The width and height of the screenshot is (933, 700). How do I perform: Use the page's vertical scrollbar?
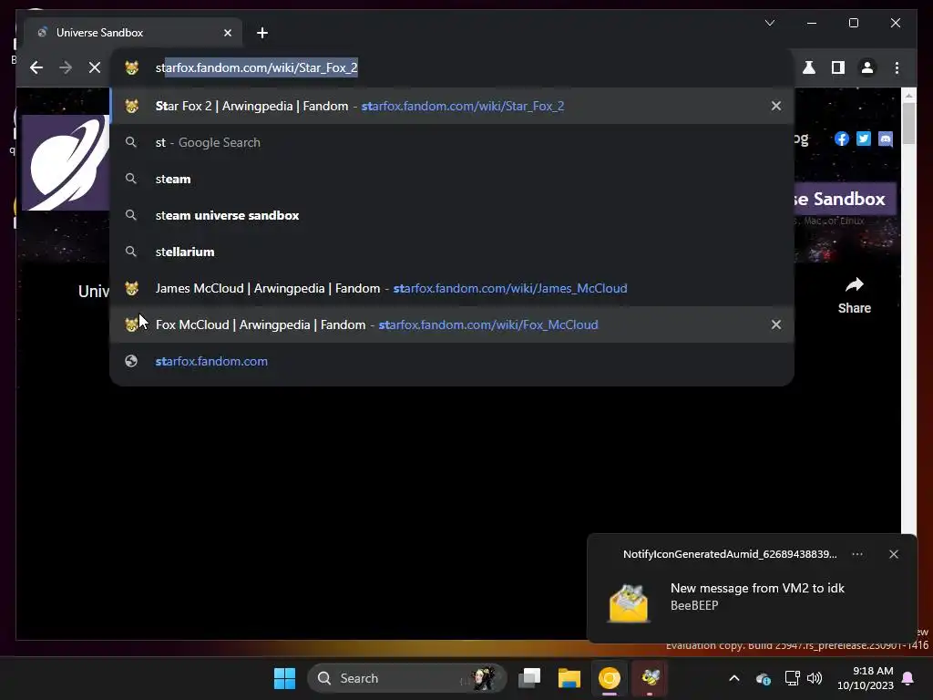coord(908,124)
